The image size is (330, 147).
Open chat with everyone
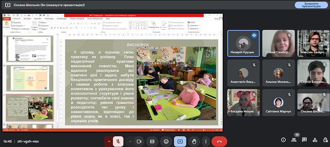pyautogui.click(x=304, y=140)
